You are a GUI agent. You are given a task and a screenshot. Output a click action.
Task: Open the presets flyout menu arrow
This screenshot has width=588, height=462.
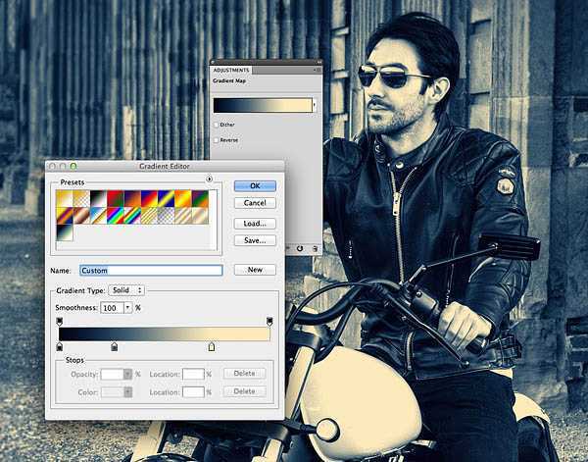pos(210,180)
